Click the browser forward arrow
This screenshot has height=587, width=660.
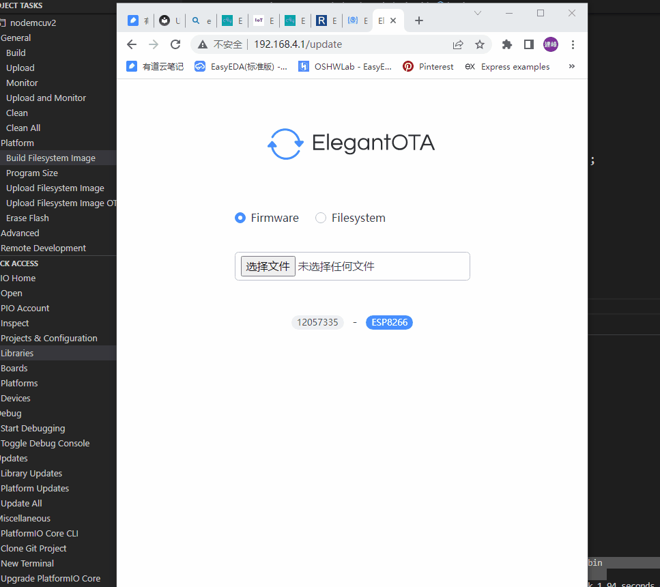(x=154, y=44)
